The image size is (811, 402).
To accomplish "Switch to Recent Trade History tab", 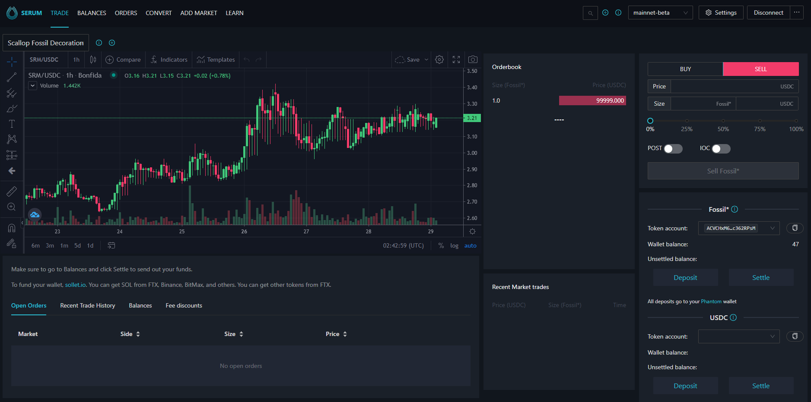I will coord(88,305).
